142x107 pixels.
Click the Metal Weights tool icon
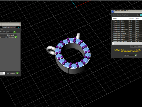click(x=113, y=11)
